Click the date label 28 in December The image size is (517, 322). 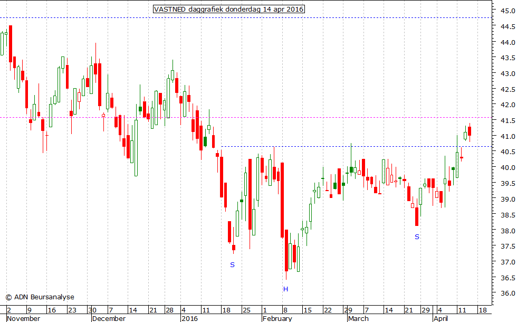click(169, 310)
